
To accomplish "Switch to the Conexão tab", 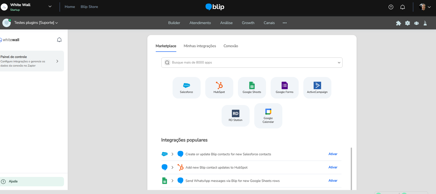I will click(231, 46).
